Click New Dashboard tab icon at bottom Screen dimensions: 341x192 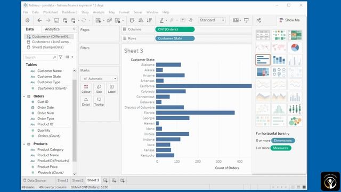point(113,180)
